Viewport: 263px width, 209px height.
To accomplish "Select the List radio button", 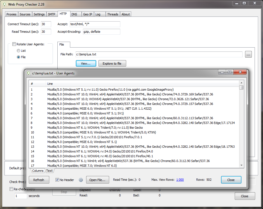I will coord(18,51).
